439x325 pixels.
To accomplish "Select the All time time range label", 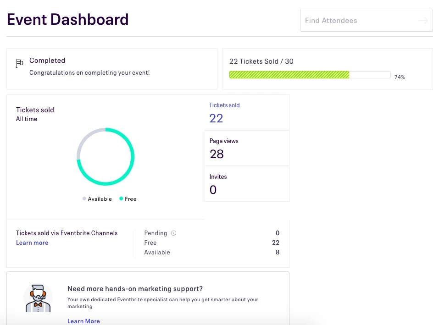I will click(x=27, y=119).
